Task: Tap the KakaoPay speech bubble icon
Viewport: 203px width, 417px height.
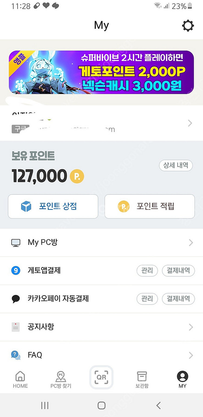Action: [x=16, y=299]
